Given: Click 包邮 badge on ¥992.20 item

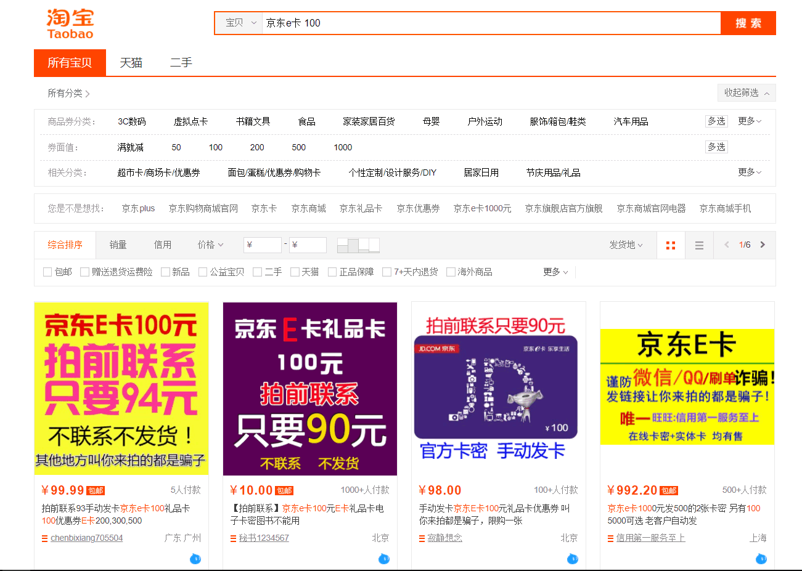Looking at the screenshot, I should (669, 491).
